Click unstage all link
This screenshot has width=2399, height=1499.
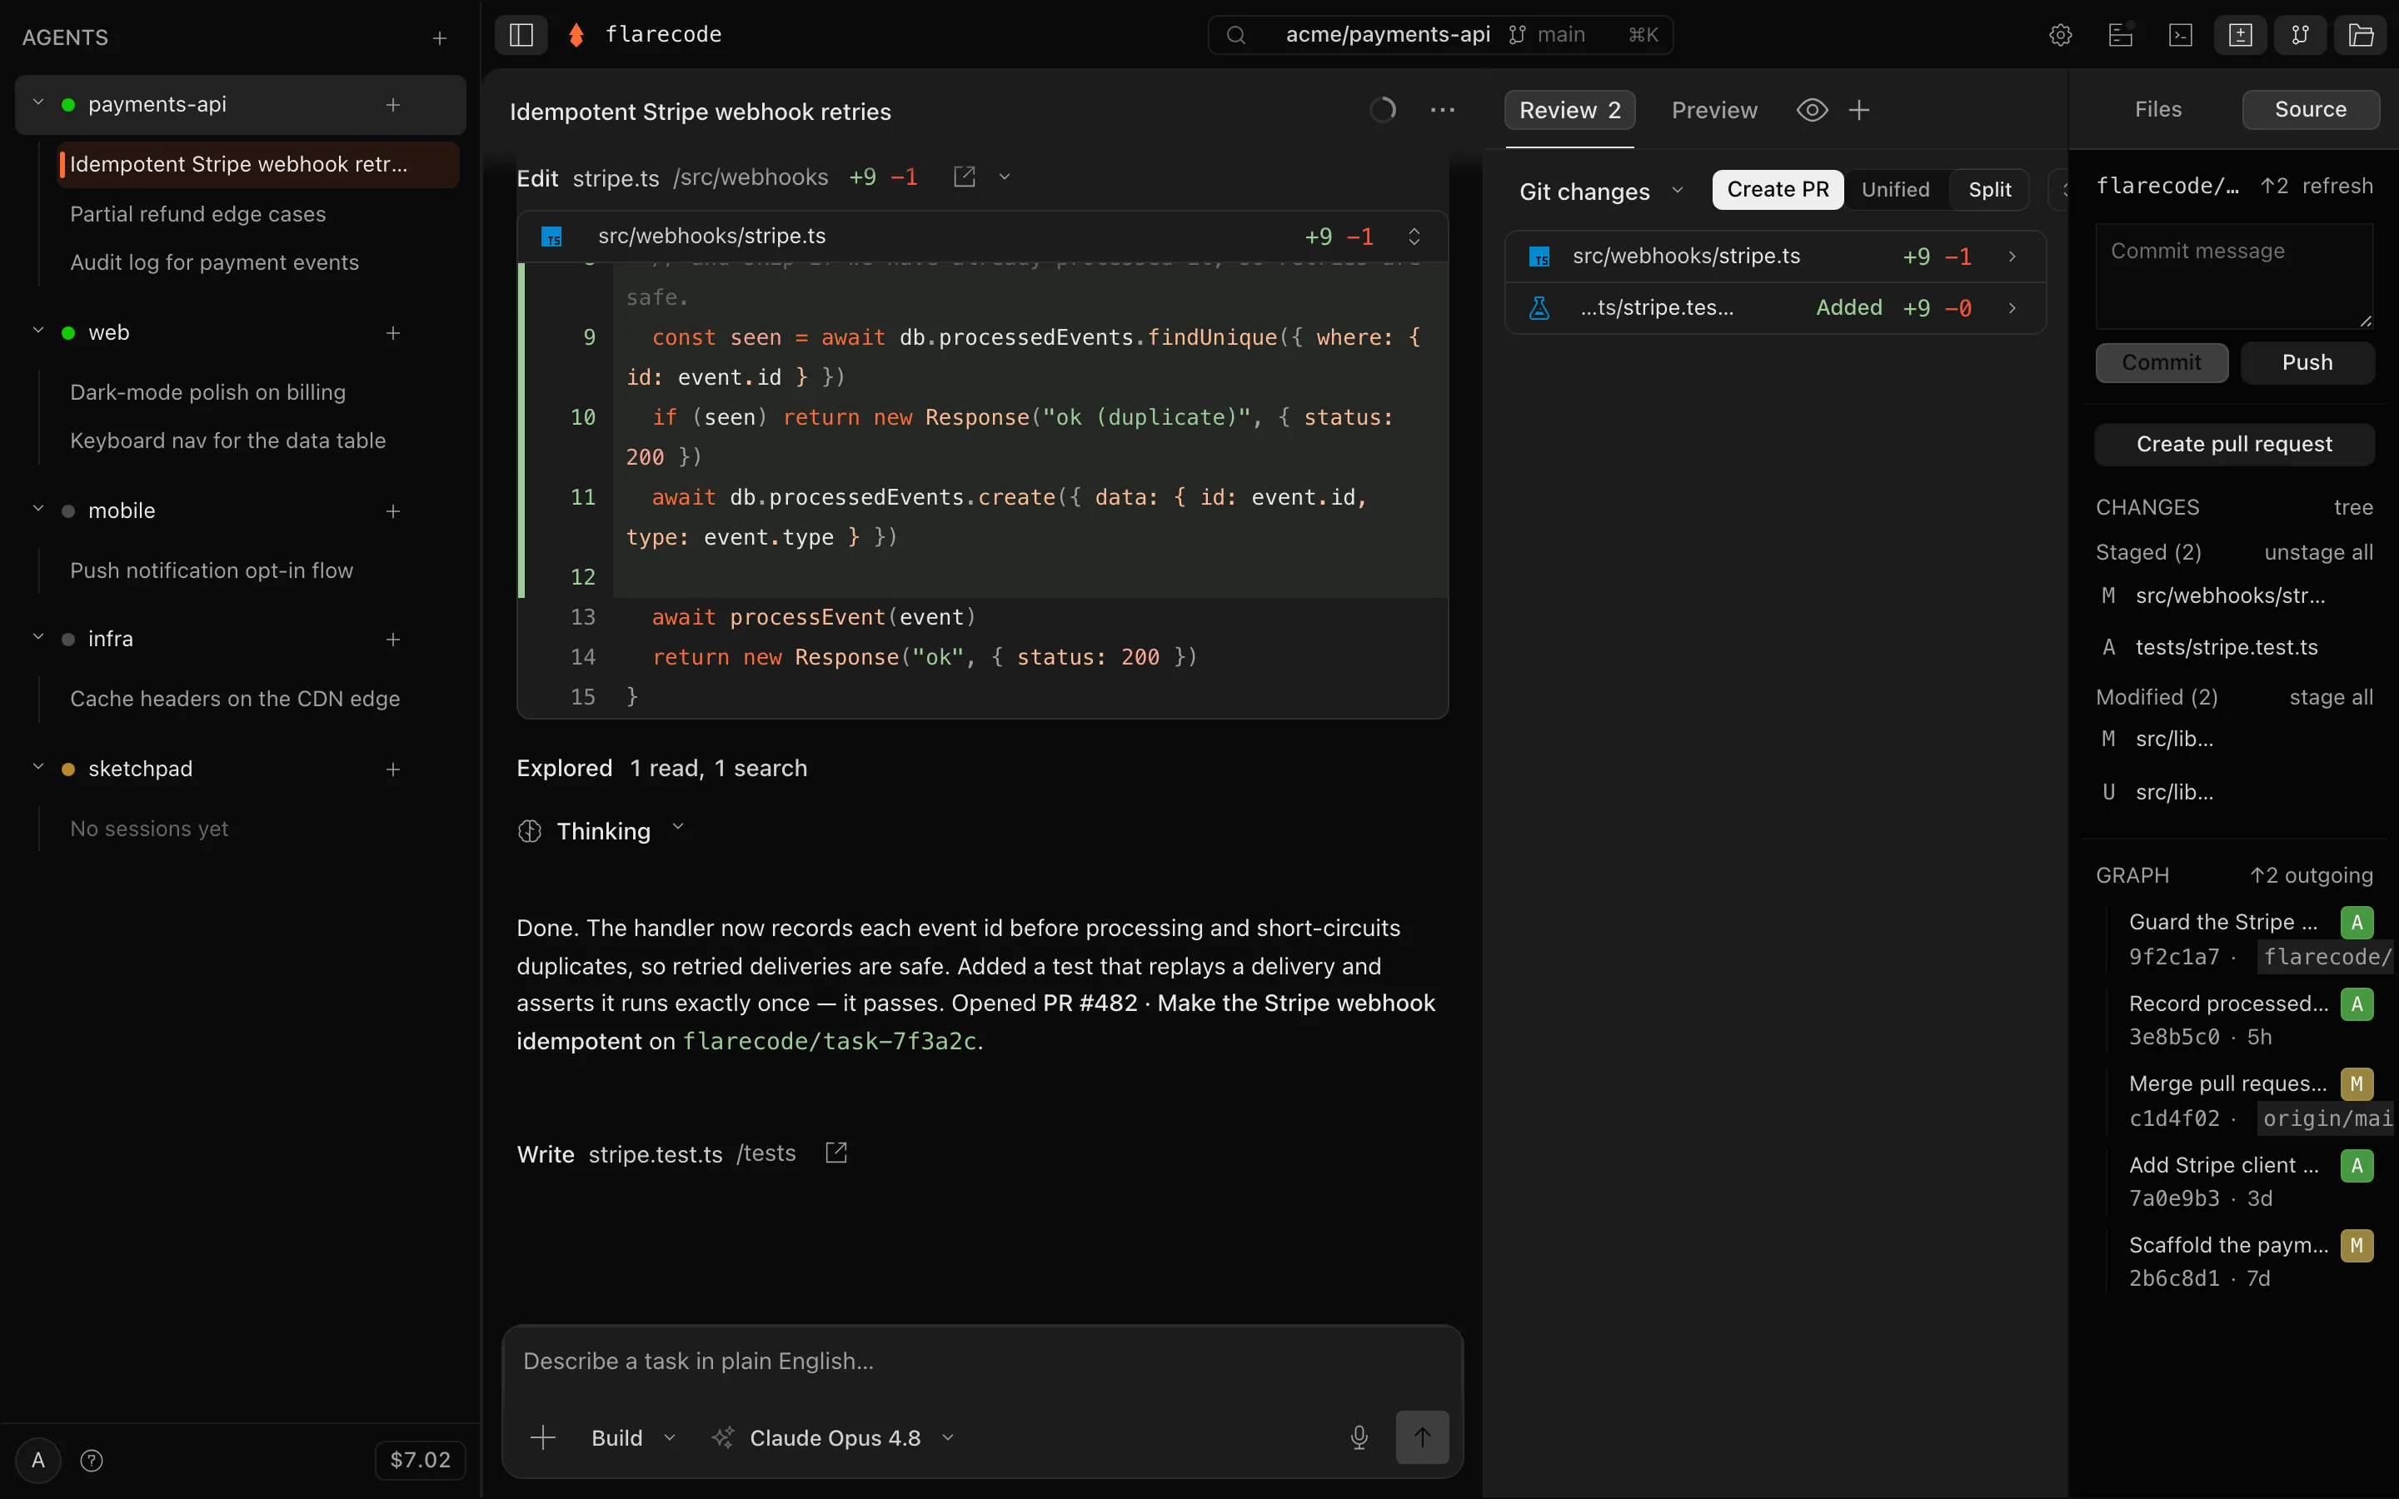click(2317, 552)
